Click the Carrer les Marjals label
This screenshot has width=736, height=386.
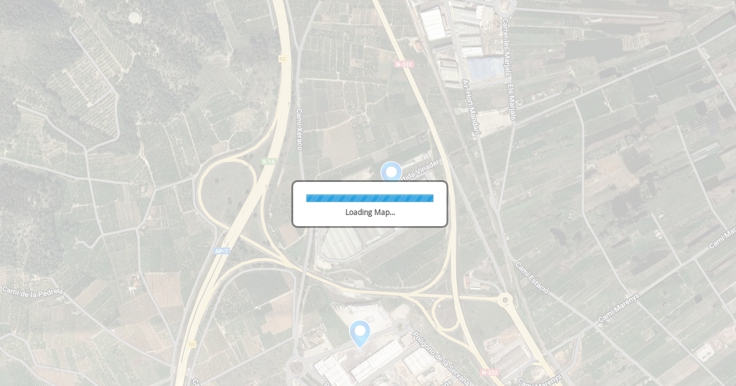506,47
